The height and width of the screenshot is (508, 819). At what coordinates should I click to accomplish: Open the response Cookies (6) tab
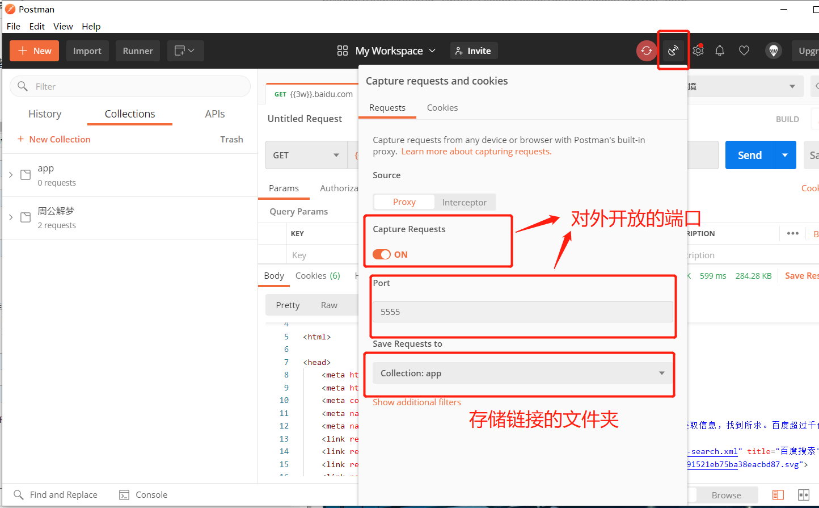point(318,275)
